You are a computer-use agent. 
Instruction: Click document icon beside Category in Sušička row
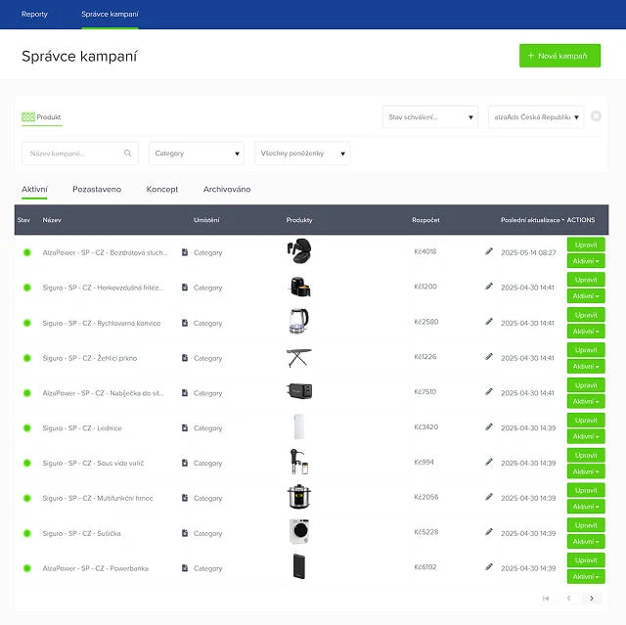(185, 533)
